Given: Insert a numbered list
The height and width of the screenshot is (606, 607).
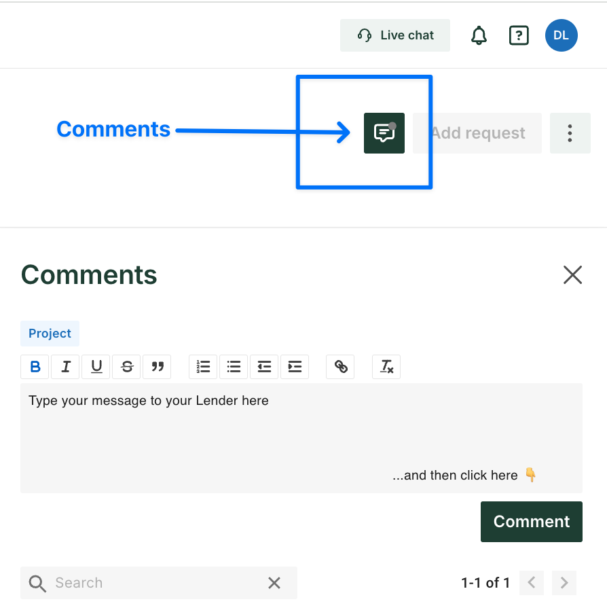Looking at the screenshot, I should pyautogui.click(x=203, y=367).
